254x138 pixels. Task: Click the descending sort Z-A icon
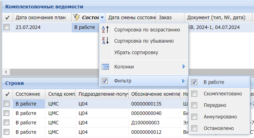click(105, 41)
